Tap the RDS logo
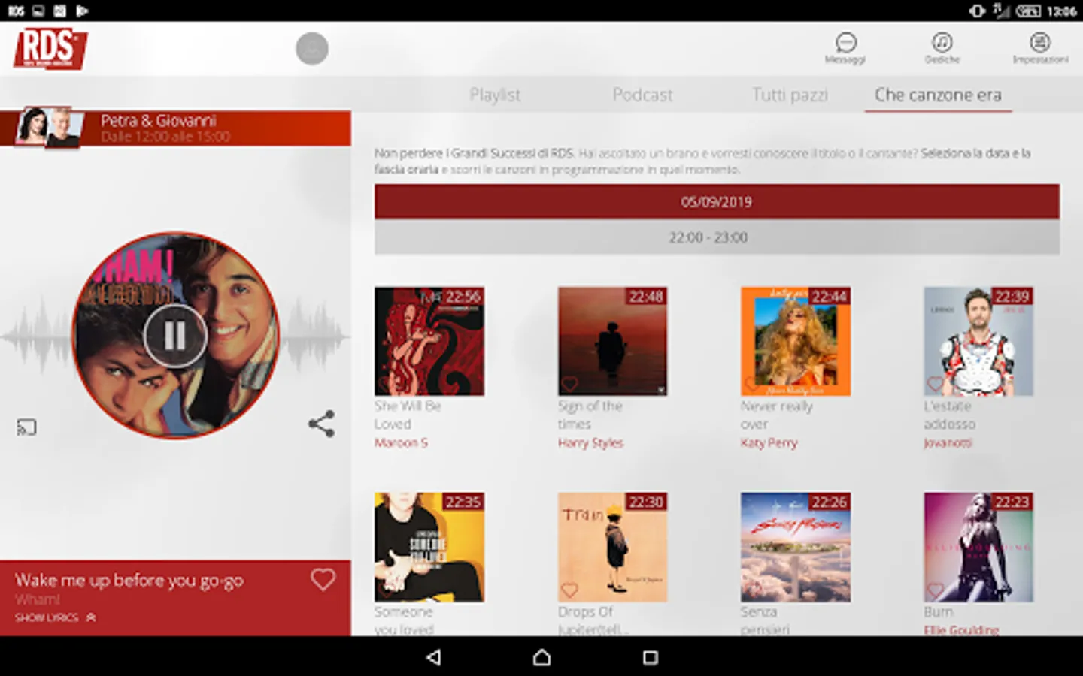 pyautogui.click(x=50, y=48)
